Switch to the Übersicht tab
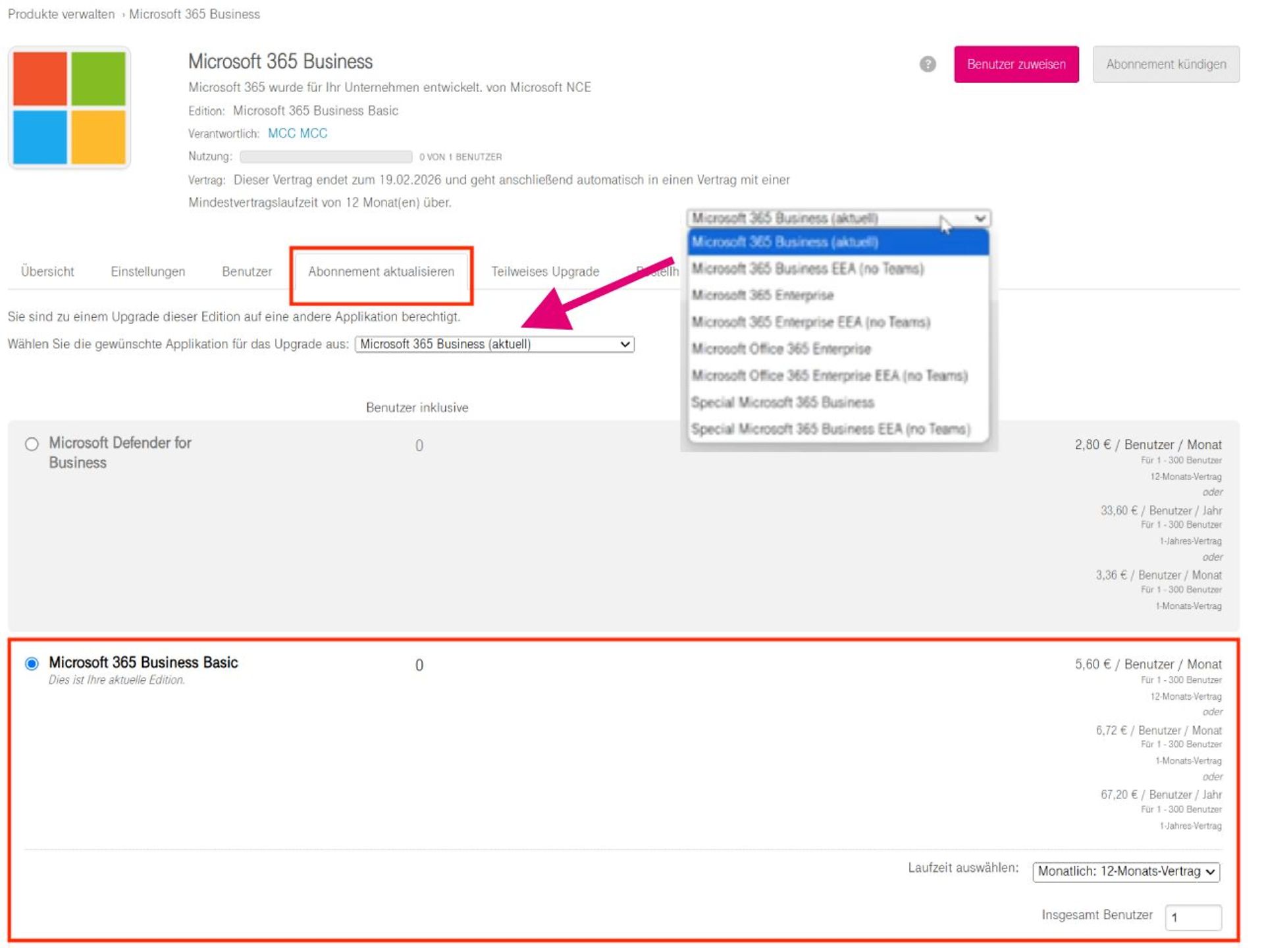This screenshot has height=948, width=1264. (x=47, y=271)
